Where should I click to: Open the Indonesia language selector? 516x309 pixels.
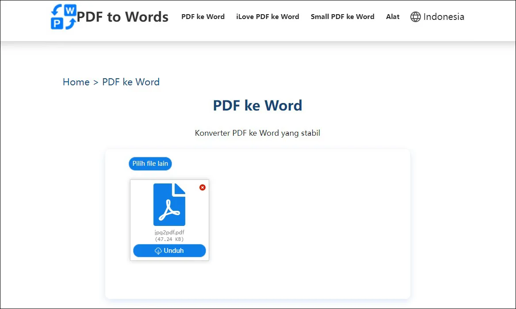click(437, 17)
